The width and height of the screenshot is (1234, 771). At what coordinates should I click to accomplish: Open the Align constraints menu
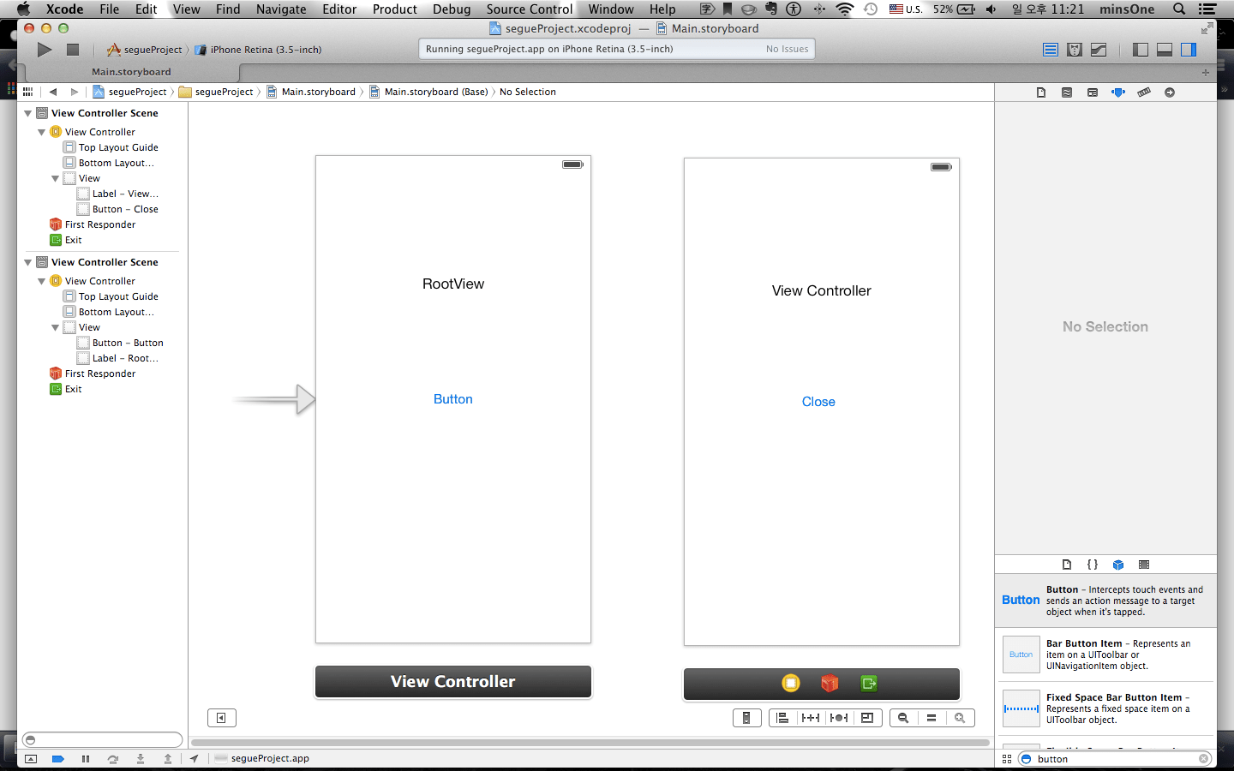tap(783, 718)
